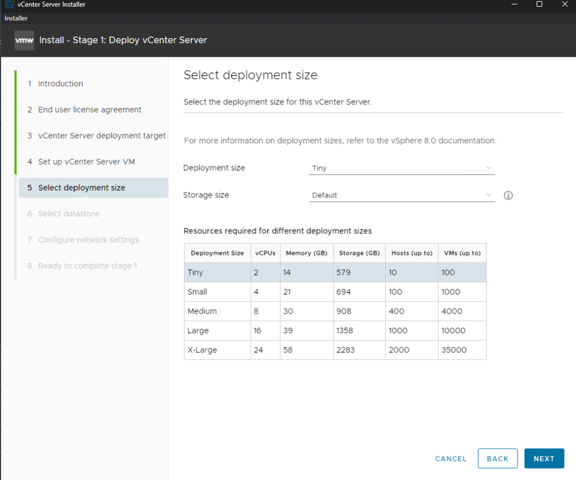Click vCenter Server Installer title bar icon
This screenshot has height=480, width=576.
tap(9, 4)
